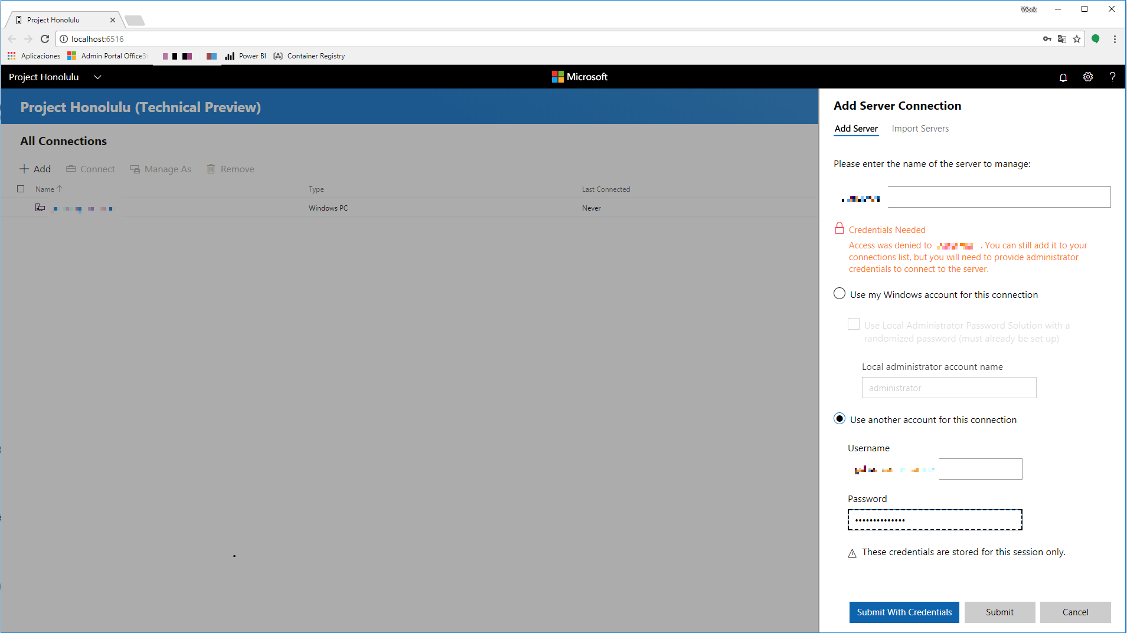The height and width of the screenshot is (633, 1127).
Task: Open the settings gear icon
Action: 1088,77
